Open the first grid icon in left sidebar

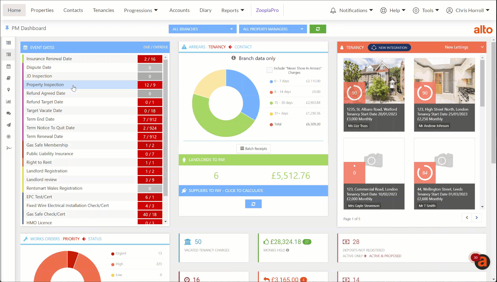(x=9, y=43)
